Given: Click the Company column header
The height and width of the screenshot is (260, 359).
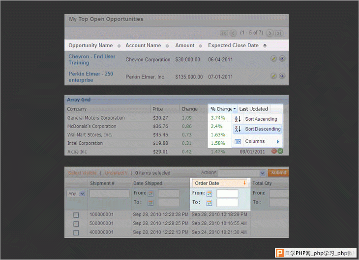Looking at the screenshot, I should coord(108,109).
